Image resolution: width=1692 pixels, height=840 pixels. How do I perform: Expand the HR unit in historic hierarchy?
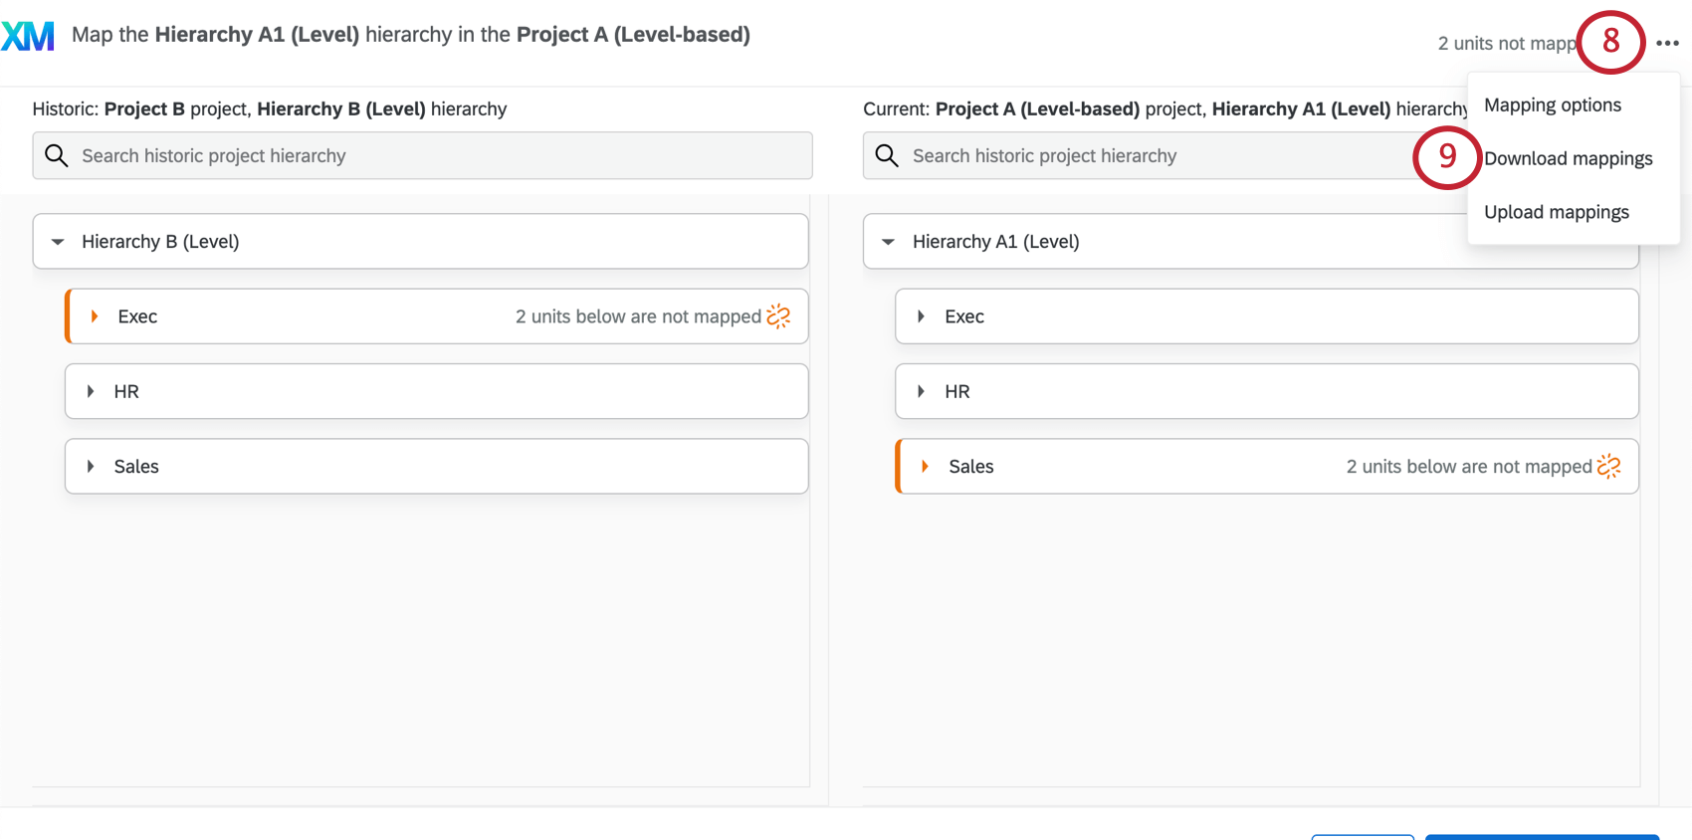(x=92, y=391)
